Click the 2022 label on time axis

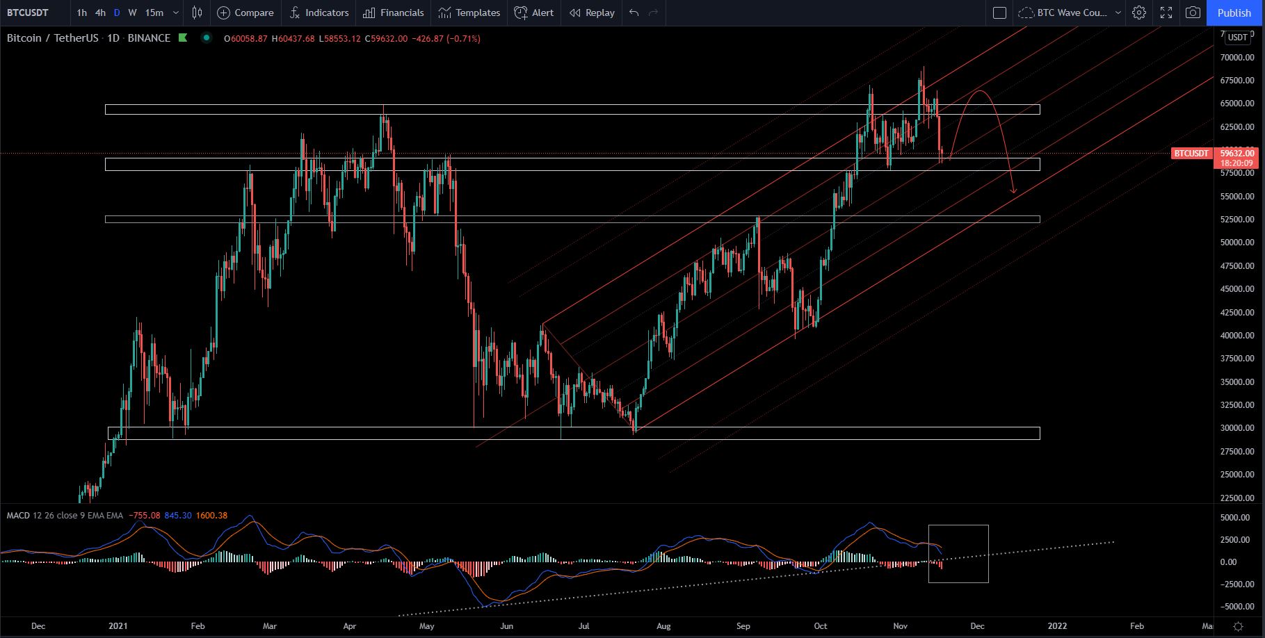1056,626
